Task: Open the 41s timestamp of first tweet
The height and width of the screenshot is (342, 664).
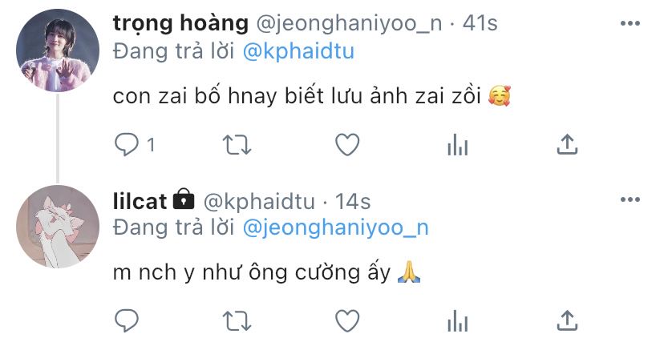Action: 480,23
